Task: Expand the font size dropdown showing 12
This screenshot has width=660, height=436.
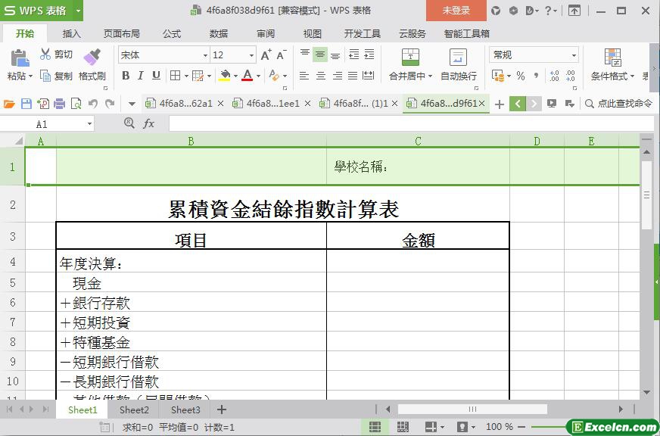Action: tap(251, 55)
